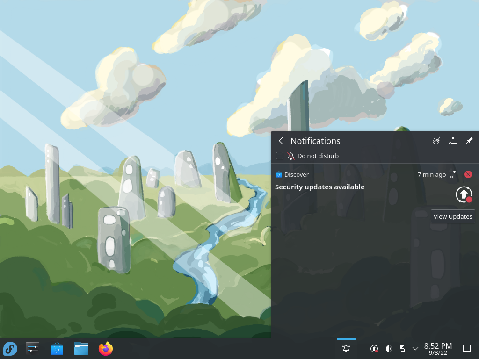The height and width of the screenshot is (359, 479).
Task: Pin the Notifications panel open
Action: click(469, 141)
